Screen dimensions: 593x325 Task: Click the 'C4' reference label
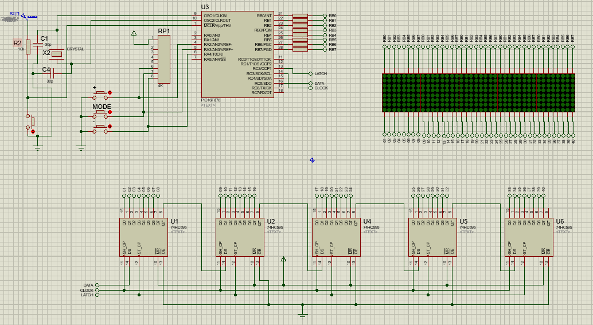tap(46, 69)
